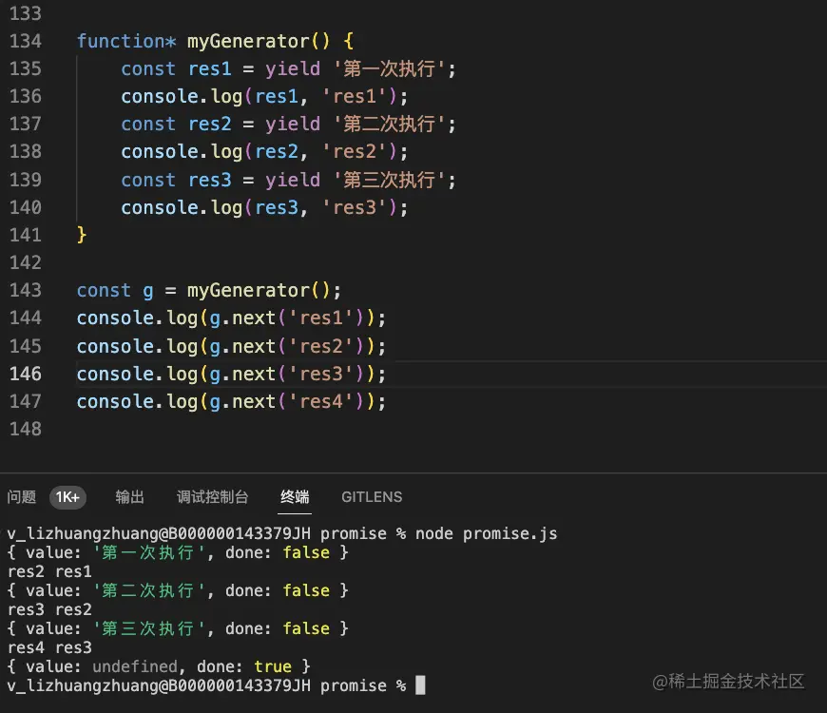827x713 pixels.
Task: Click the 1K+ problems count badge
Action: pyautogui.click(x=67, y=497)
